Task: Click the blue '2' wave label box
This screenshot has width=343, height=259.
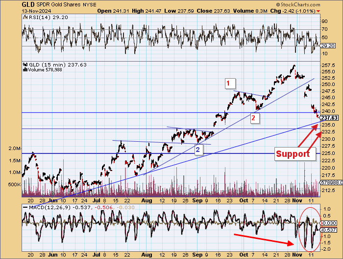Action: coord(199,150)
